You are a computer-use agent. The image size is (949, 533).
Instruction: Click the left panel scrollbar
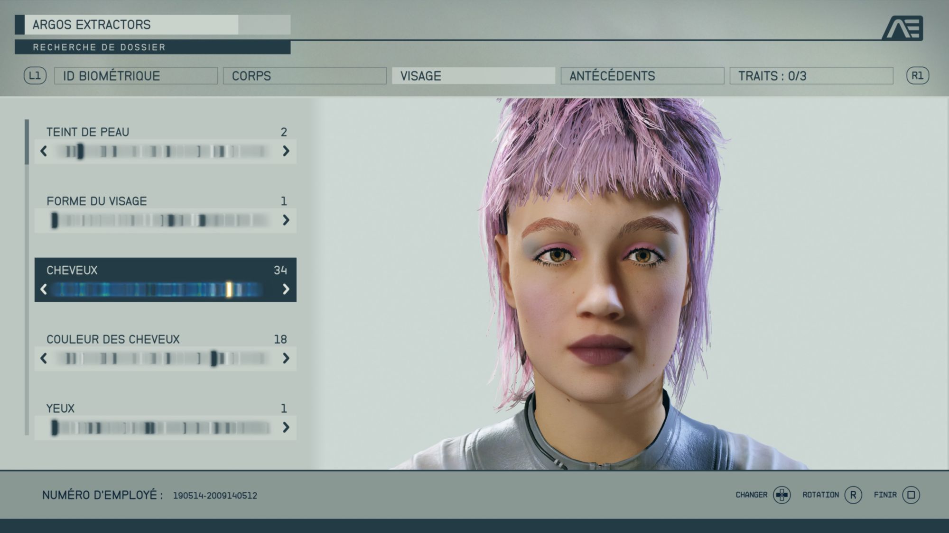coord(27,142)
